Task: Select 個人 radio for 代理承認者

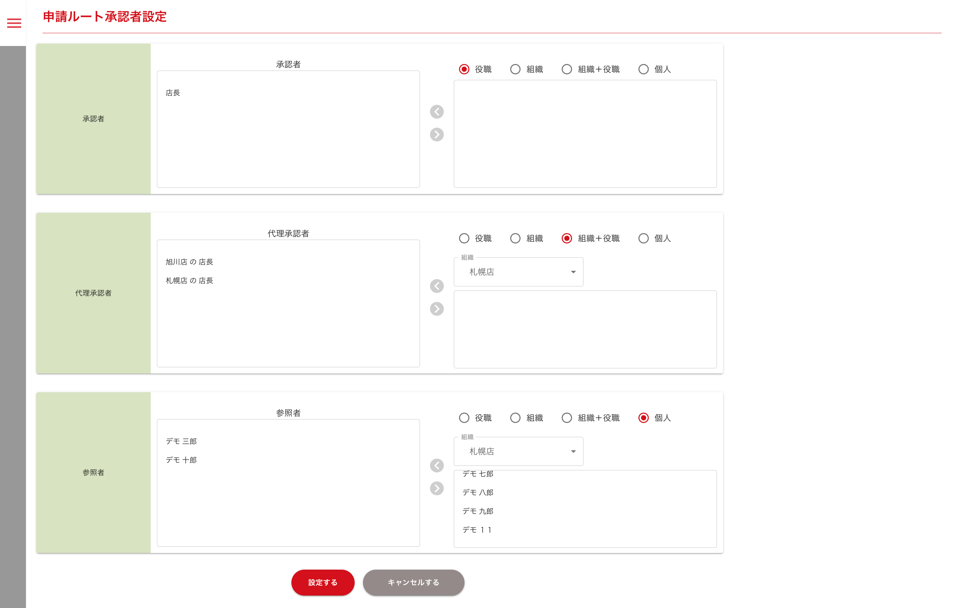Action: 643,239
